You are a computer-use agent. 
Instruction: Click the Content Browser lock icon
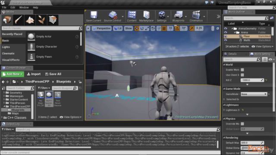(80, 82)
